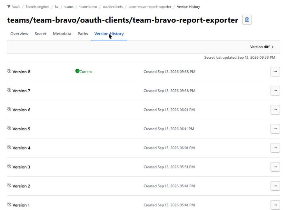The width and height of the screenshot is (287, 210).
Task: Open the teams breadcrumb link
Action: pos(69,7)
